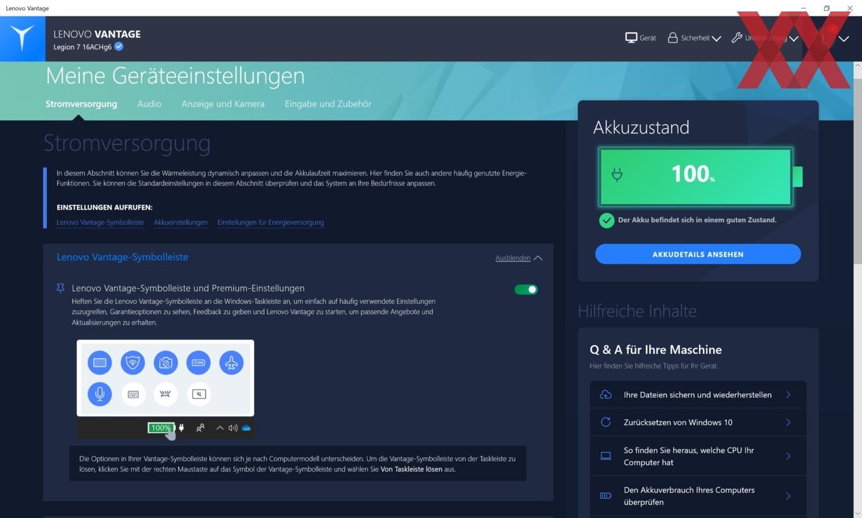Viewport: 862px width, 518px height.
Task: Select the hatched display icon in toolbar preview
Action: point(100,363)
